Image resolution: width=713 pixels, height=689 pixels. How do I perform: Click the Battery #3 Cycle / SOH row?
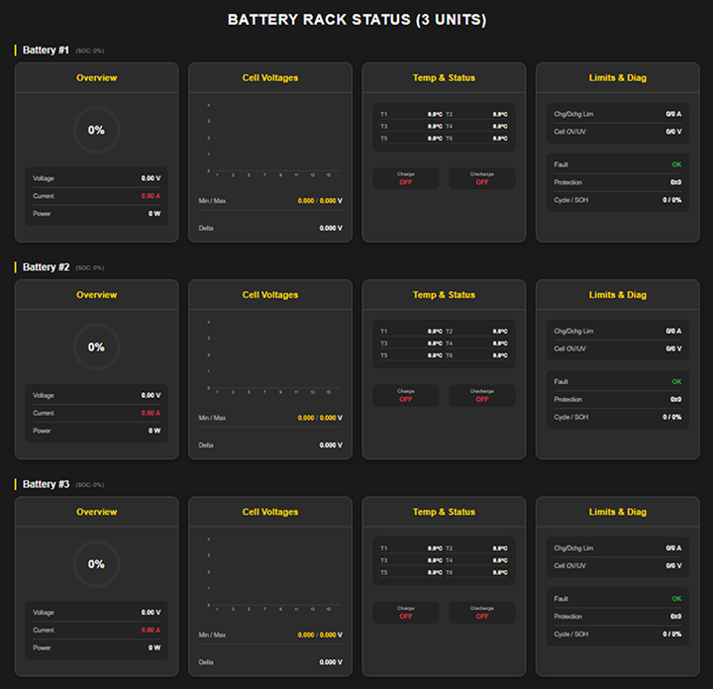(617, 634)
